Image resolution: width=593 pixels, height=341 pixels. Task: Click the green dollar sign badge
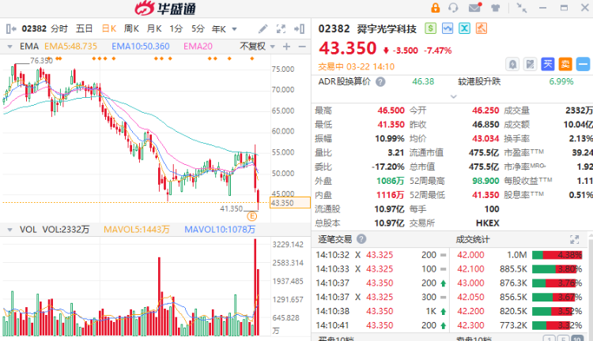point(430,28)
